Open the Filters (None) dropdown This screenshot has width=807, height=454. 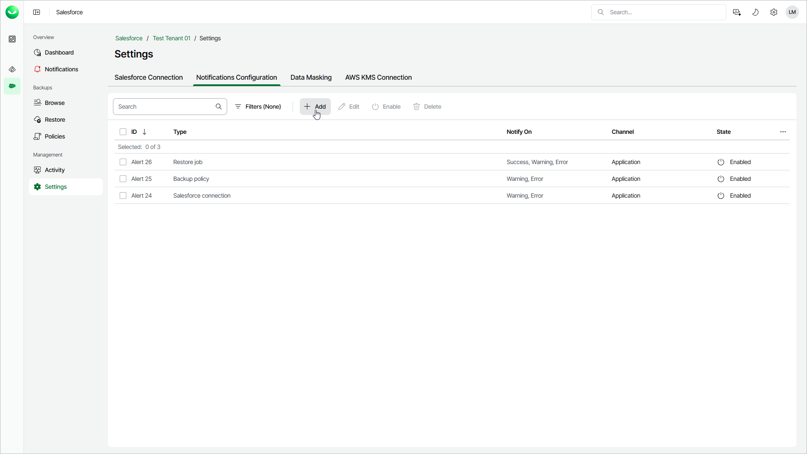pos(258,107)
